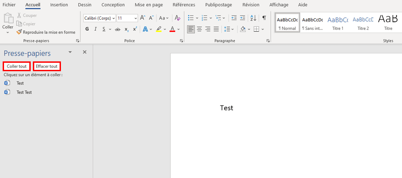
Task: Open the font size 11 dropdown
Action: point(136,18)
